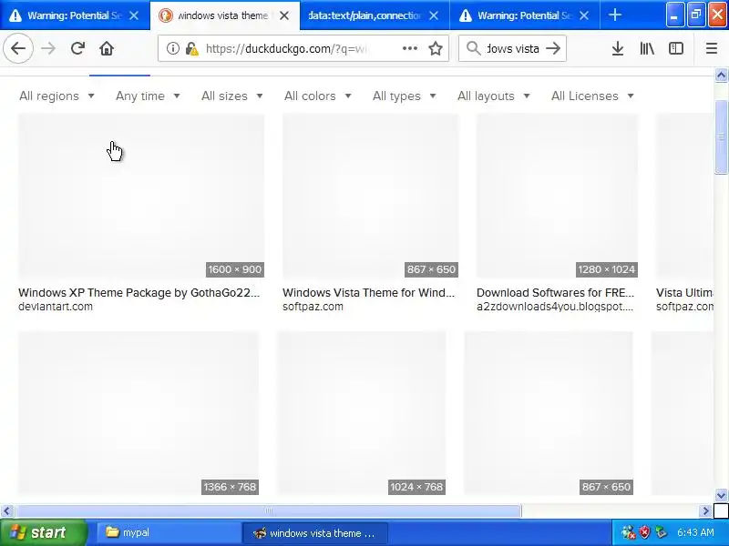
Task: Expand the All regions filter
Action: click(x=56, y=96)
